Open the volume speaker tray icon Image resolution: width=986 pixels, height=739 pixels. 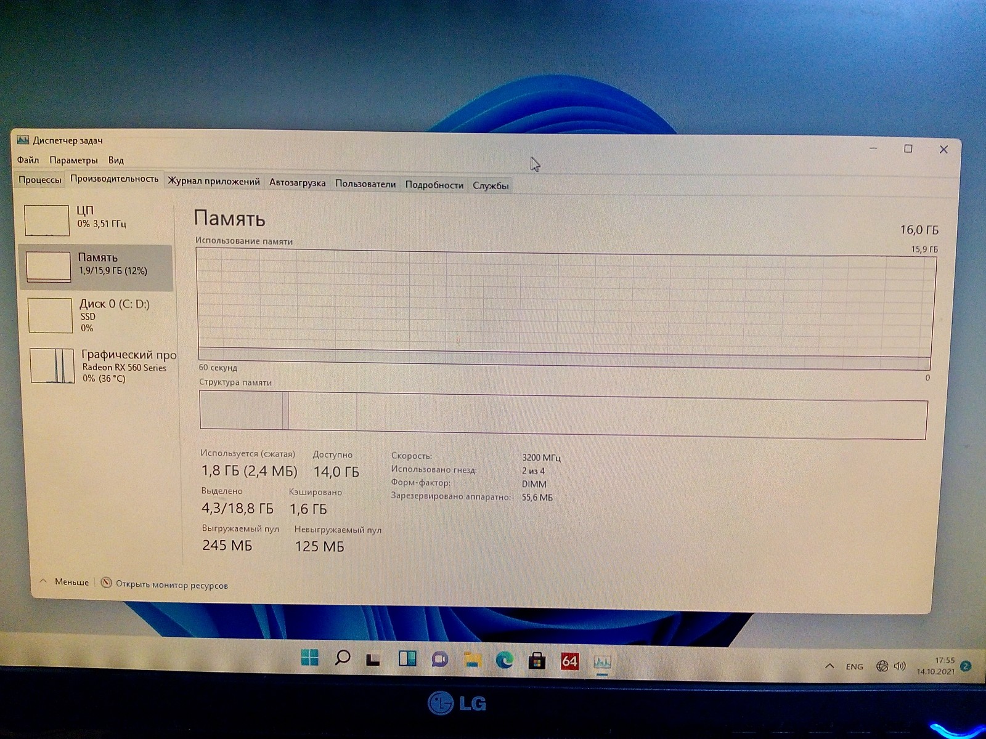(x=900, y=666)
